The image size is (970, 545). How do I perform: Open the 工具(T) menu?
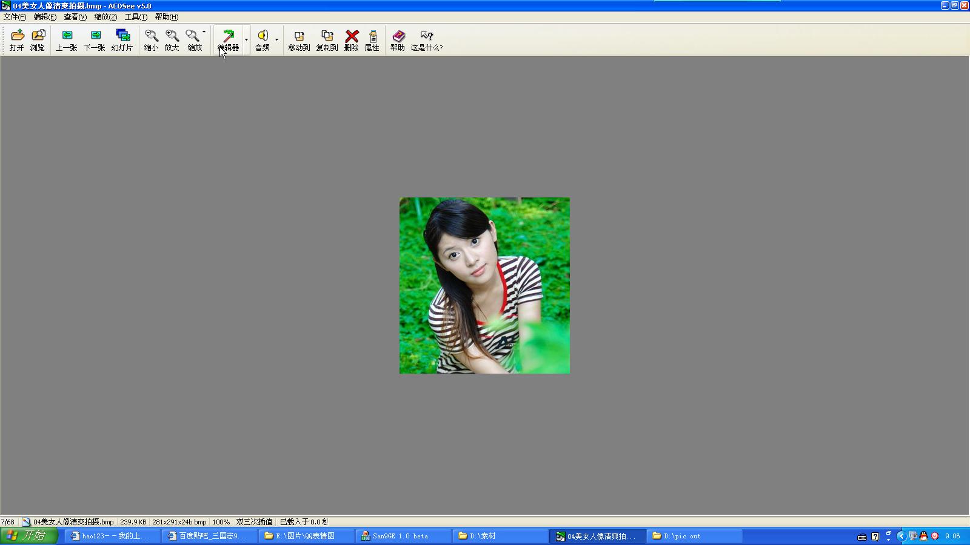pyautogui.click(x=136, y=17)
